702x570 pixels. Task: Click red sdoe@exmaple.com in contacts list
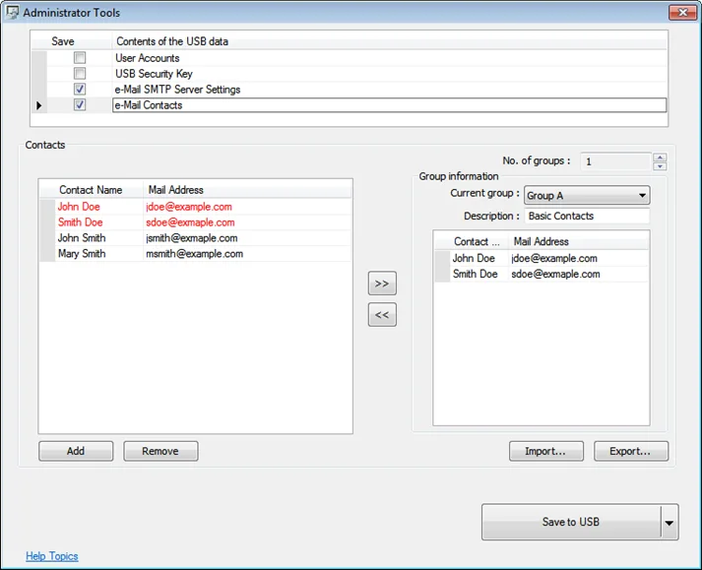(x=190, y=222)
